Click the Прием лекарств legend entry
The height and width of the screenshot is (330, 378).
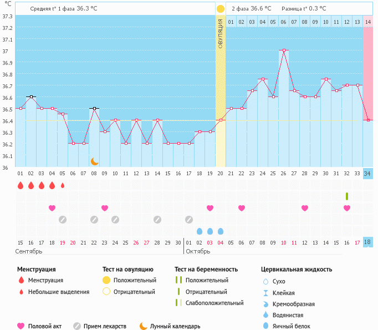(104, 326)
